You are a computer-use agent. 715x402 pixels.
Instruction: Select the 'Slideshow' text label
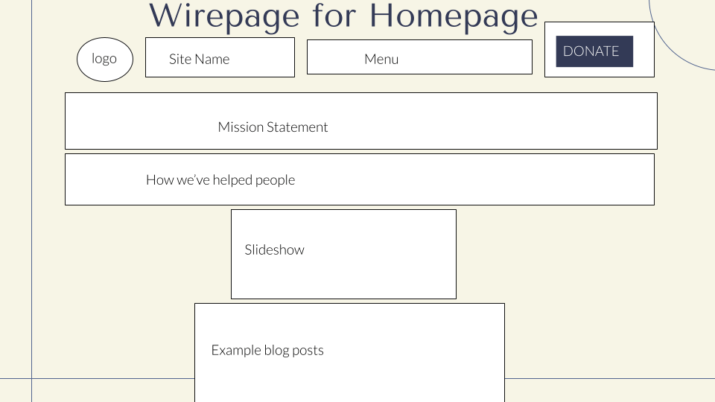274,250
